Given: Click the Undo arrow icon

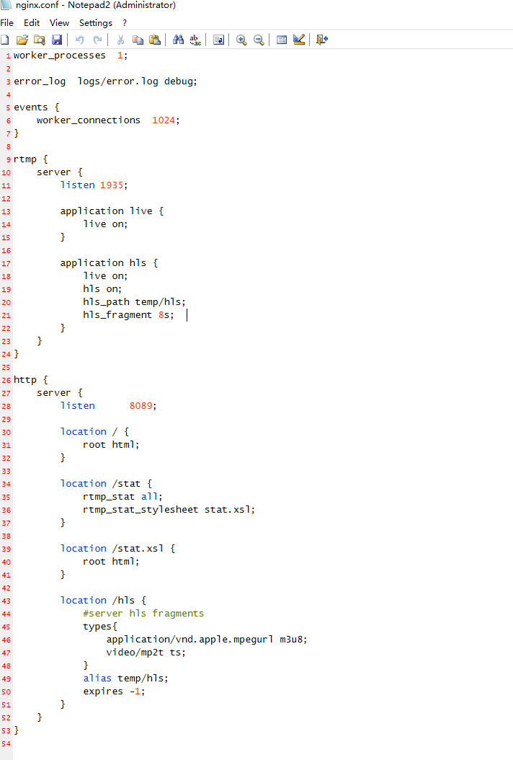Looking at the screenshot, I should click(x=79, y=40).
